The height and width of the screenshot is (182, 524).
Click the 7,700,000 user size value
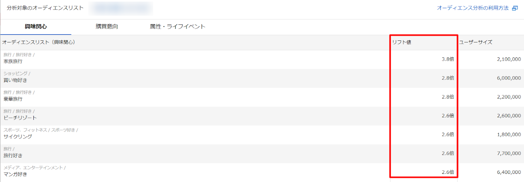click(x=509, y=153)
